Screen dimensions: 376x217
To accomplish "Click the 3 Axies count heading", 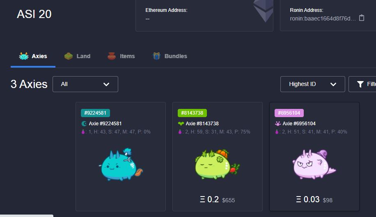I will click(x=29, y=84).
